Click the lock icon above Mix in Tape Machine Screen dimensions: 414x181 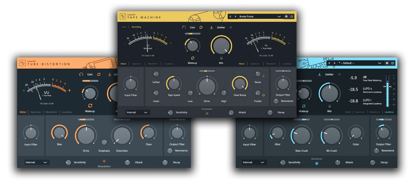(x=221, y=58)
